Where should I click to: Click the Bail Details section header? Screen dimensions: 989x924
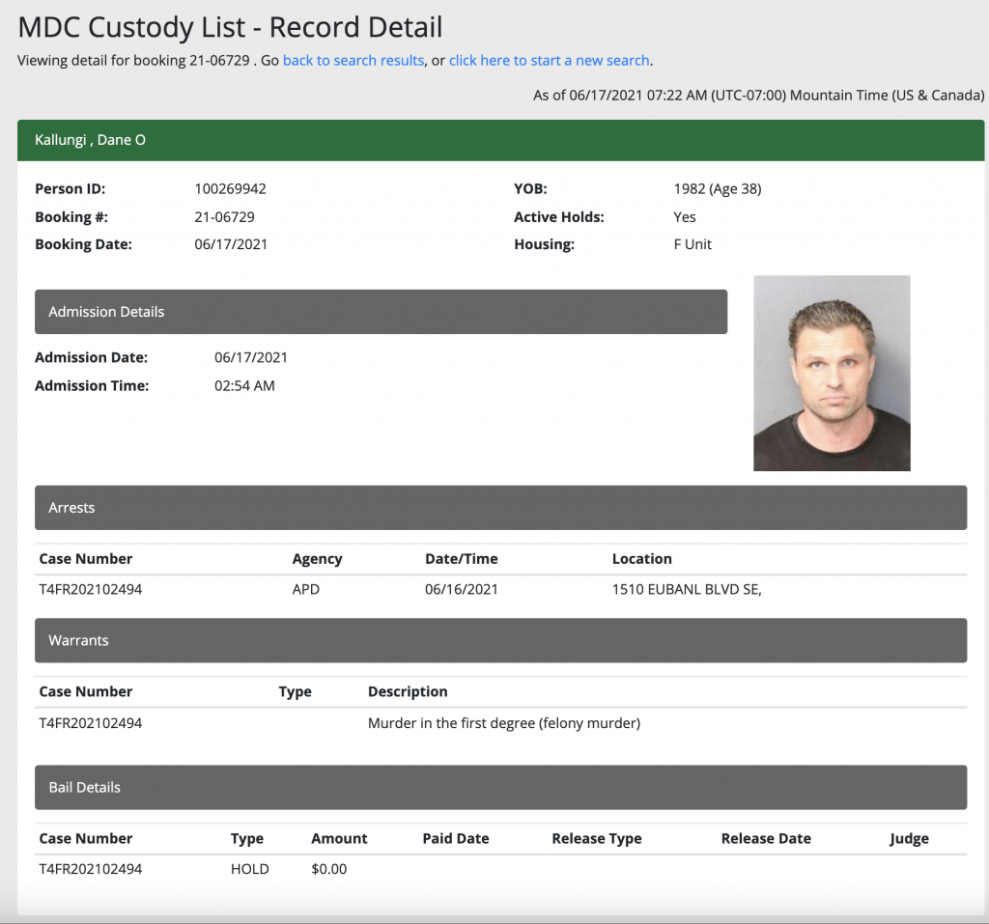tap(500, 787)
